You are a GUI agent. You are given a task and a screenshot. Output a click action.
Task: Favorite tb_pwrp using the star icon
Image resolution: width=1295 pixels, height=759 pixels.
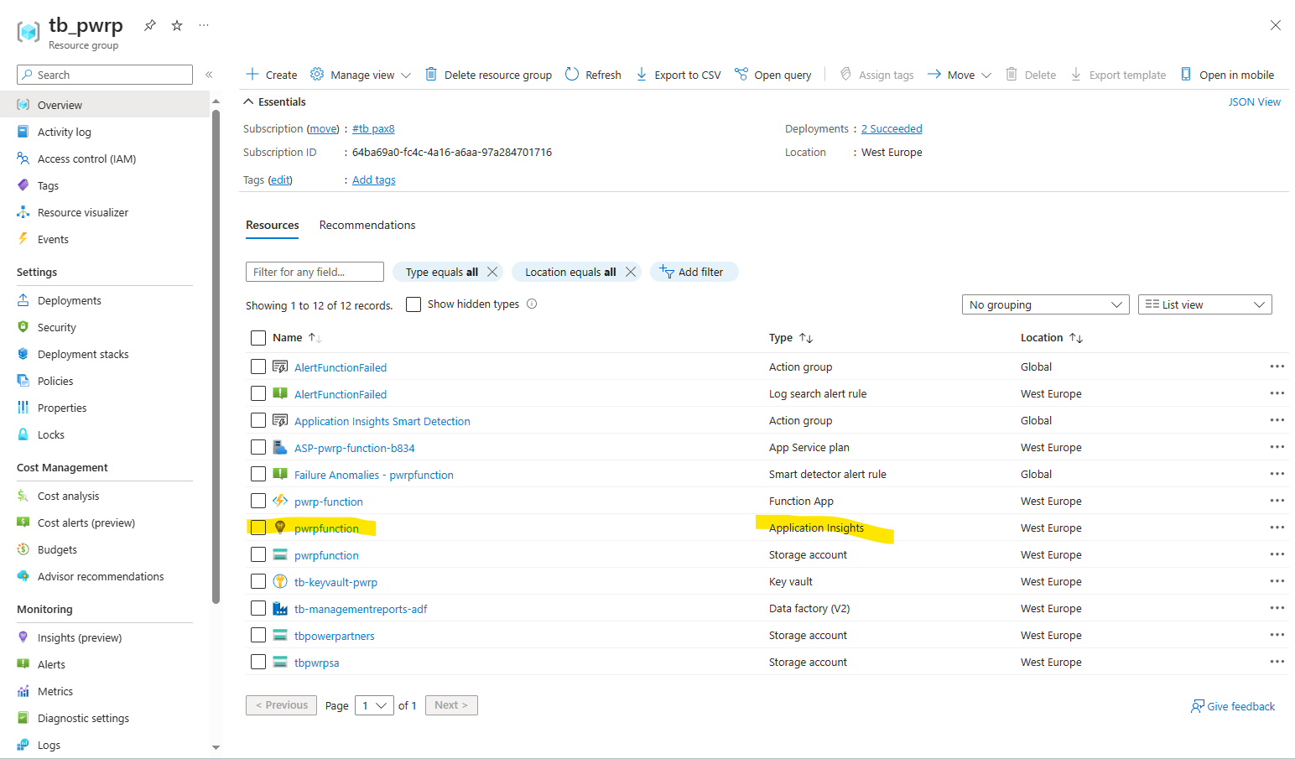[177, 25]
